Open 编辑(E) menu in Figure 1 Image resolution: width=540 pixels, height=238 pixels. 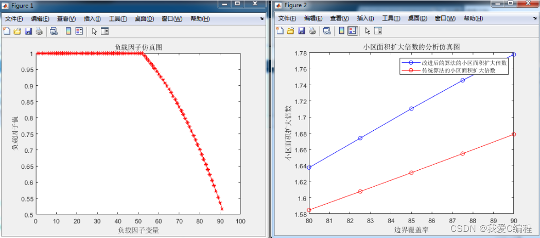40,19
